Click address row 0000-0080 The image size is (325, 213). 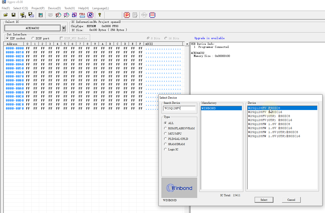click(x=15, y=80)
